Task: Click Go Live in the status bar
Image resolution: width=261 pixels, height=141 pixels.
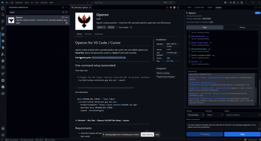Action: pos(253,140)
